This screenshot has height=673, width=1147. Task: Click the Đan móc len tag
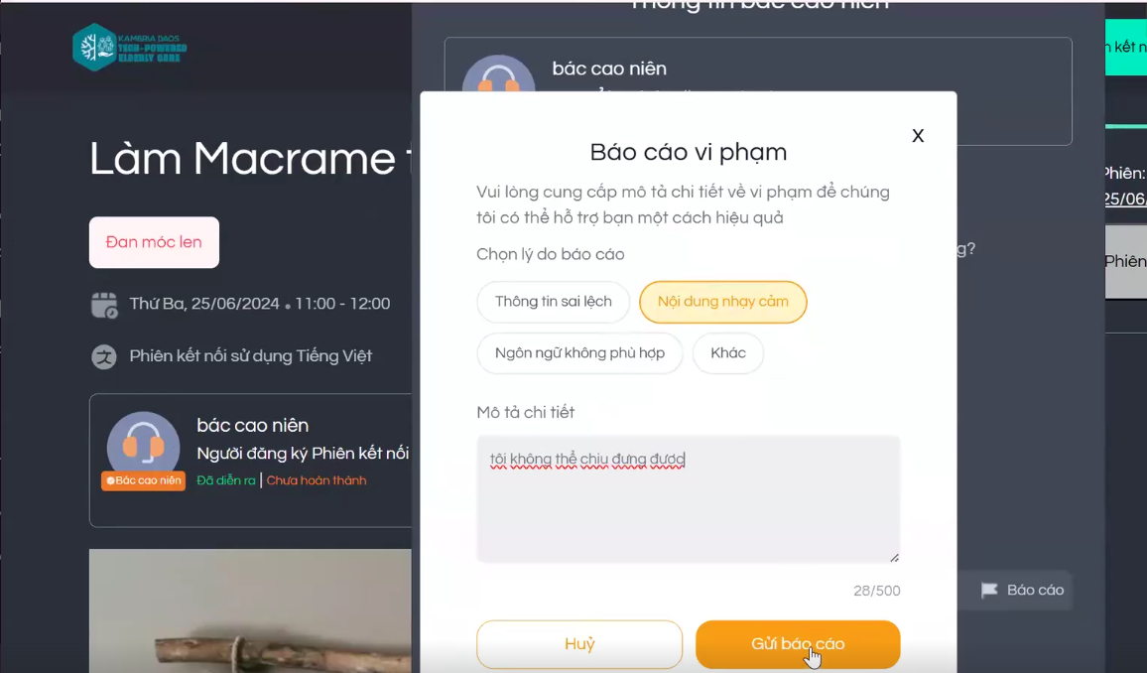[154, 242]
